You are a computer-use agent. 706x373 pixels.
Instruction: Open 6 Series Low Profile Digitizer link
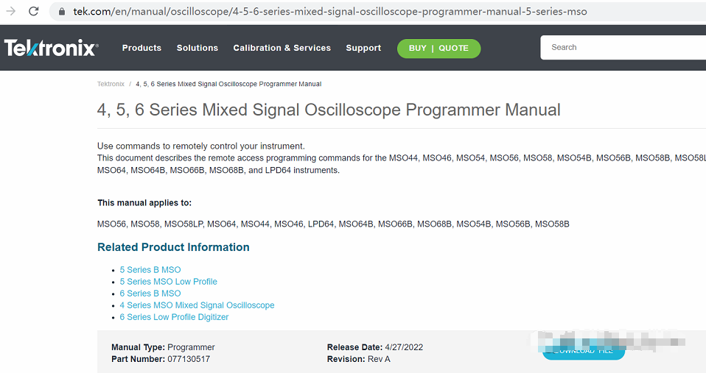(x=174, y=317)
